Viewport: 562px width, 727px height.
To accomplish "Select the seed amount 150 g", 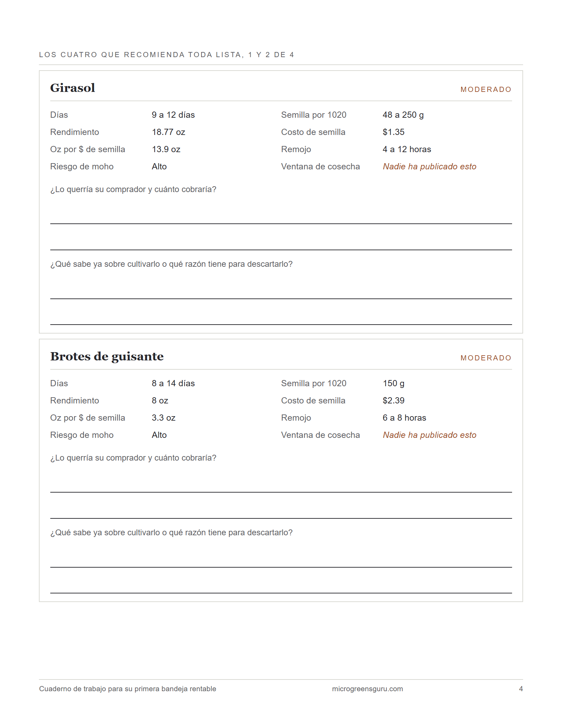I will click(x=393, y=383).
